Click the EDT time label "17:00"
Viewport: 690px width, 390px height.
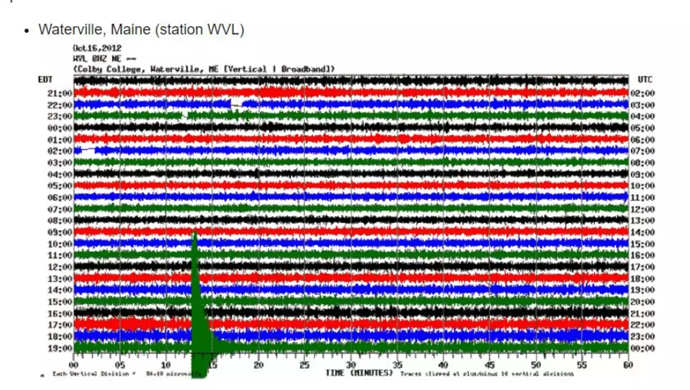click(x=60, y=325)
